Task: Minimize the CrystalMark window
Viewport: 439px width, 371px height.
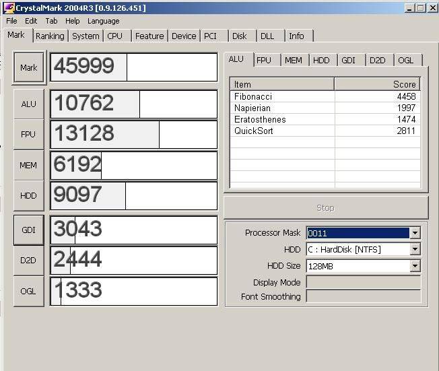Action: [410, 8]
